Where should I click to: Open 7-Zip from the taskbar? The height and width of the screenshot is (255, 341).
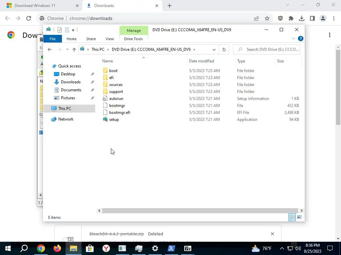(187, 248)
